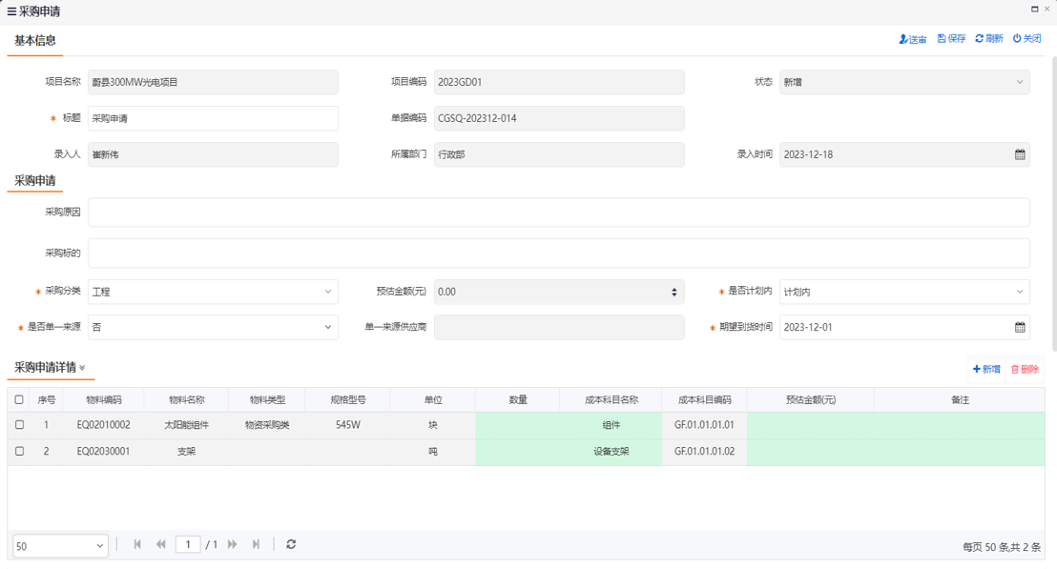The image size is (1057, 569).
Task: Click the 成本科目名称 column header
Action: [611, 400]
